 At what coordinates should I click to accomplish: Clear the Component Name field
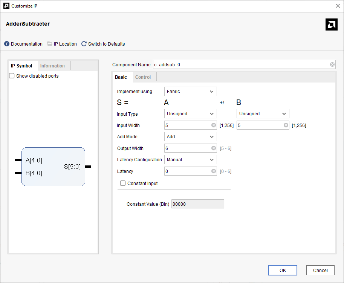(332, 64)
